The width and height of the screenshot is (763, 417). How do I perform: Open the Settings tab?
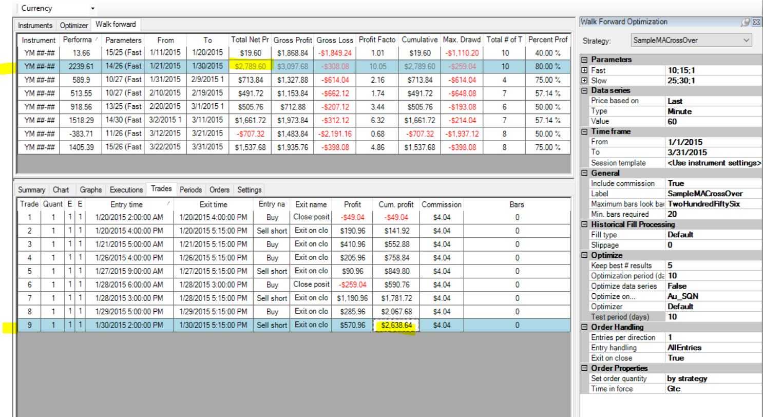(250, 189)
